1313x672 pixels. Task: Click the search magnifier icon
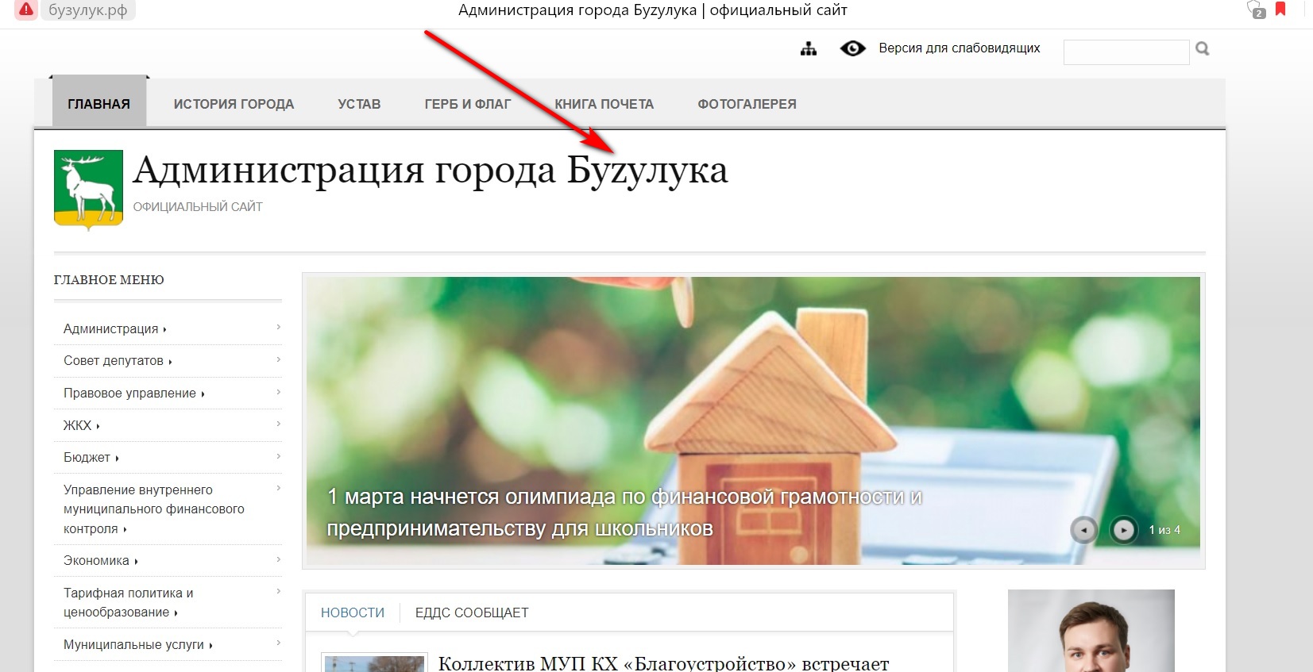1203,49
